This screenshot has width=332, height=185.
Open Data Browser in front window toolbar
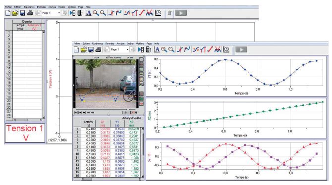[x=141, y=49]
